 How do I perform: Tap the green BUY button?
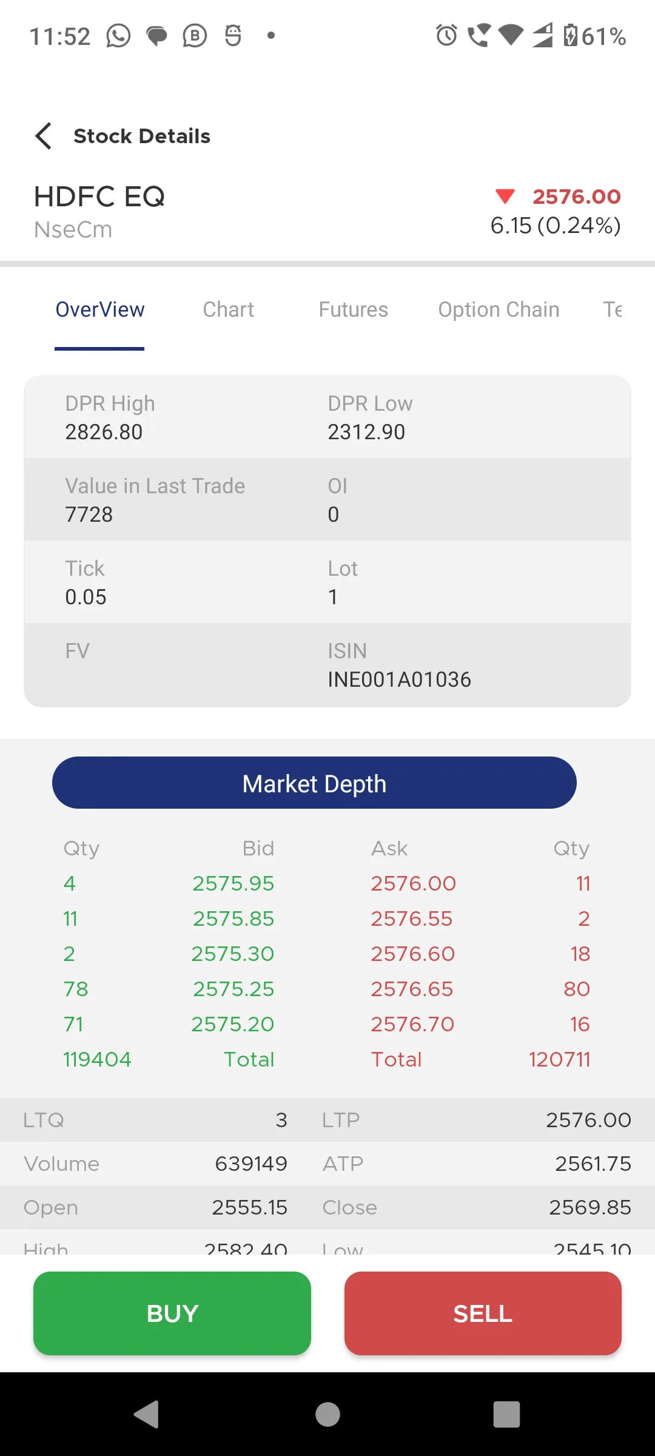click(172, 1313)
